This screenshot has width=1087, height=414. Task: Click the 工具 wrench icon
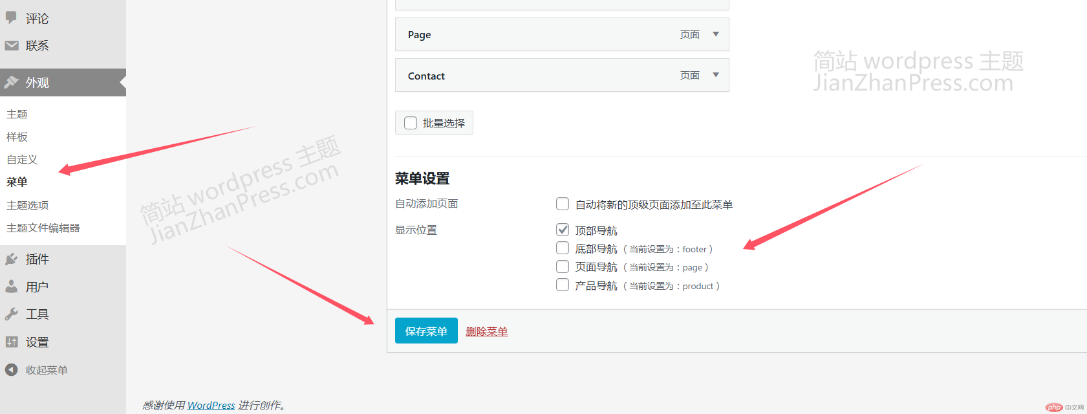(12, 314)
